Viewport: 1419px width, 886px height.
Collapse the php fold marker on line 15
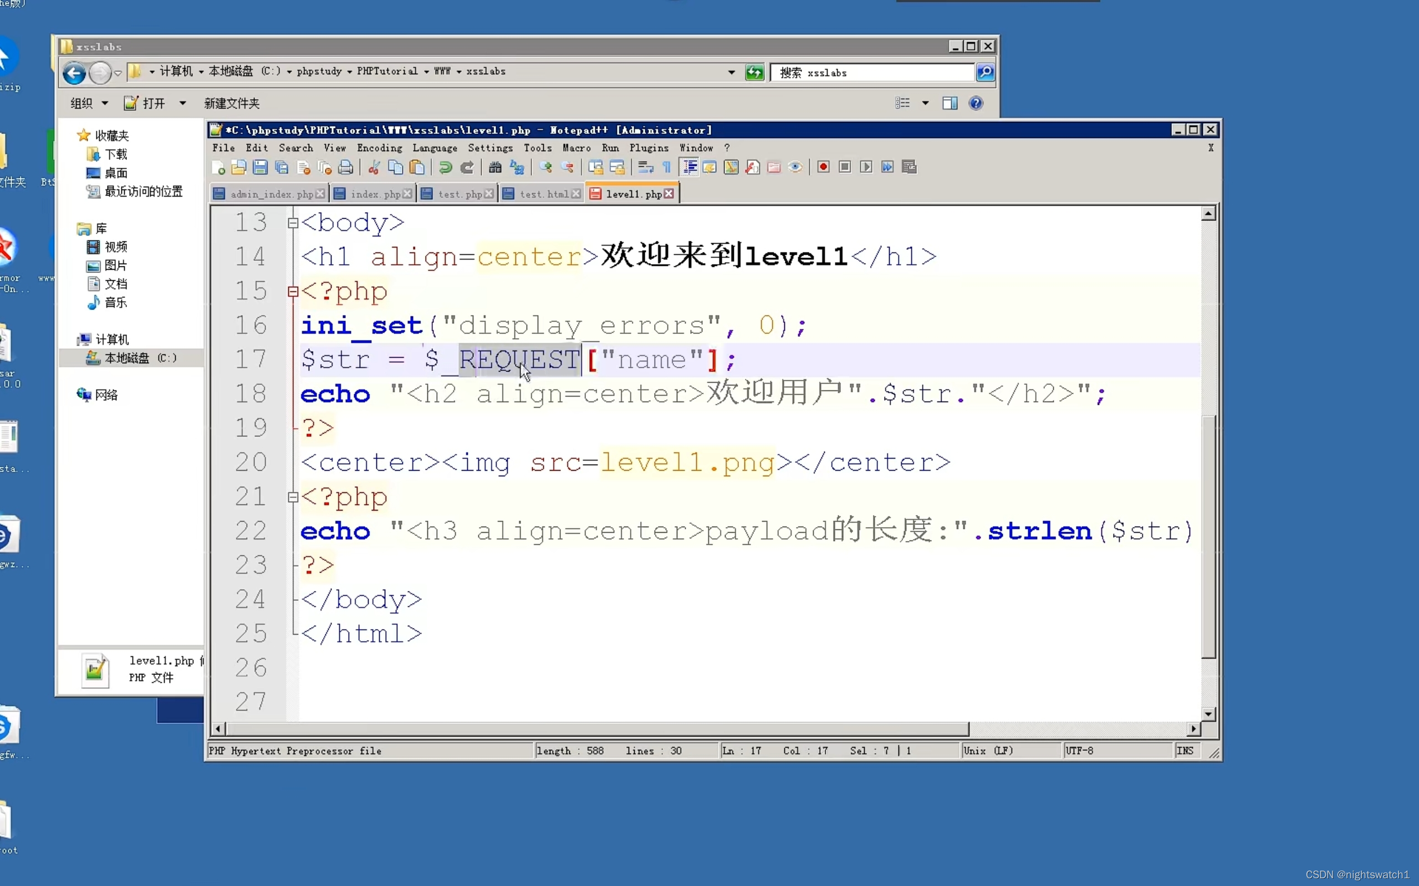(293, 292)
